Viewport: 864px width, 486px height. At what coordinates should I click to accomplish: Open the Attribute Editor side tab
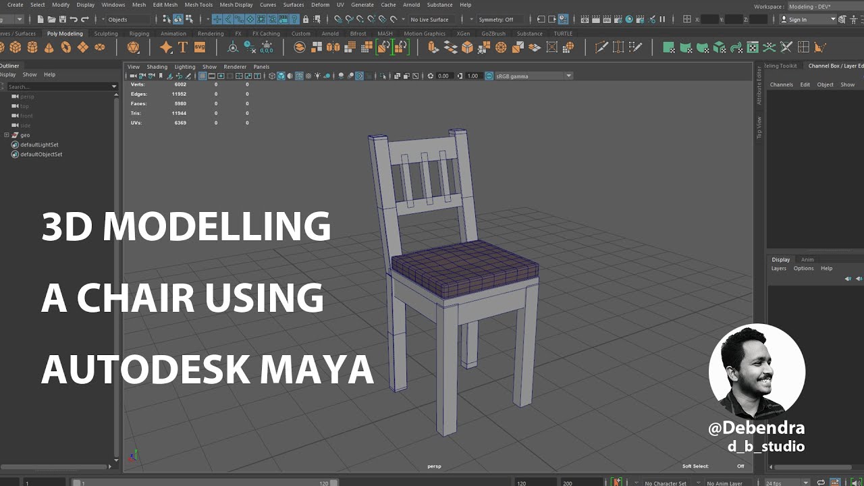click(759, 86)
